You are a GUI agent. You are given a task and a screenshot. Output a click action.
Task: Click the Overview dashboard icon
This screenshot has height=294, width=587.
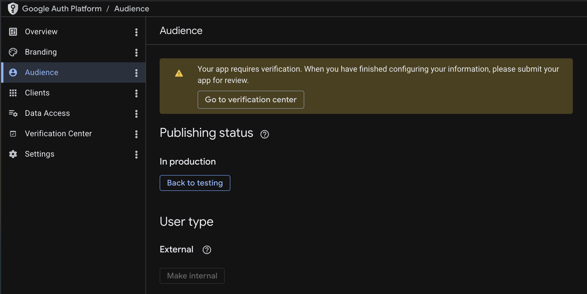pos(13,32)
